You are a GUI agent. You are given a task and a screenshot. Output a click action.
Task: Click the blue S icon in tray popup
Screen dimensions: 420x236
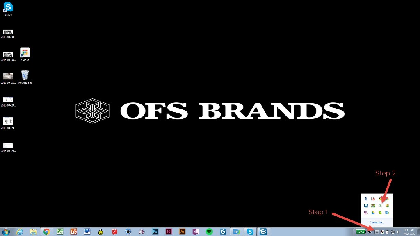click(366, 206)
